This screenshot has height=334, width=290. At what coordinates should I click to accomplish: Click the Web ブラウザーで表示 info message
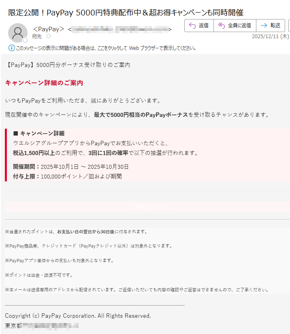[x=106, y=48]
